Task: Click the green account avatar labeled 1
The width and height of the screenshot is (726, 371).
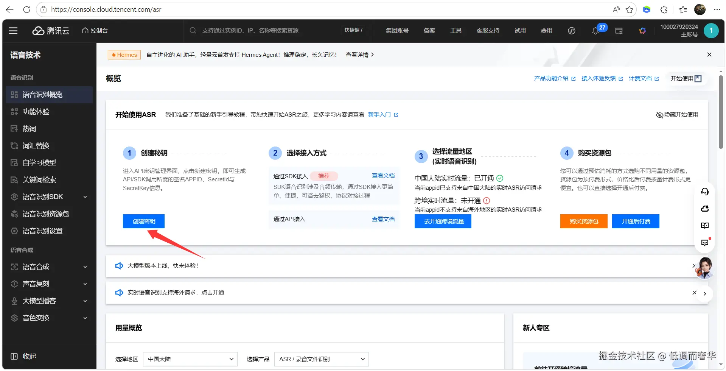Action: (x=711, y=31)
